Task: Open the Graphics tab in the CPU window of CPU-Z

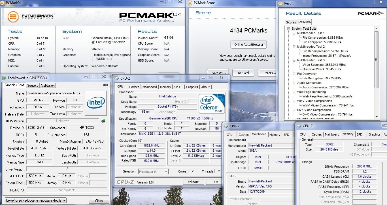Action: click(192, 87)
